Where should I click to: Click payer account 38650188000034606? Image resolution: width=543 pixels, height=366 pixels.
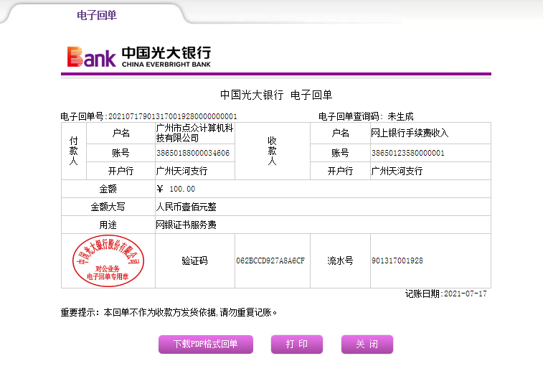(x=193, y=153)
